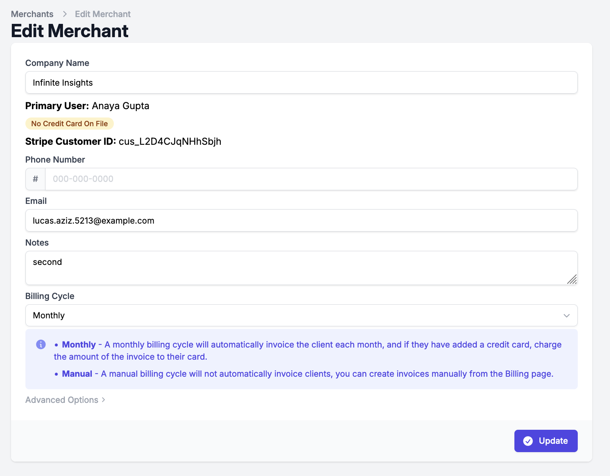Click the Notes textarea resize handle

572,279
